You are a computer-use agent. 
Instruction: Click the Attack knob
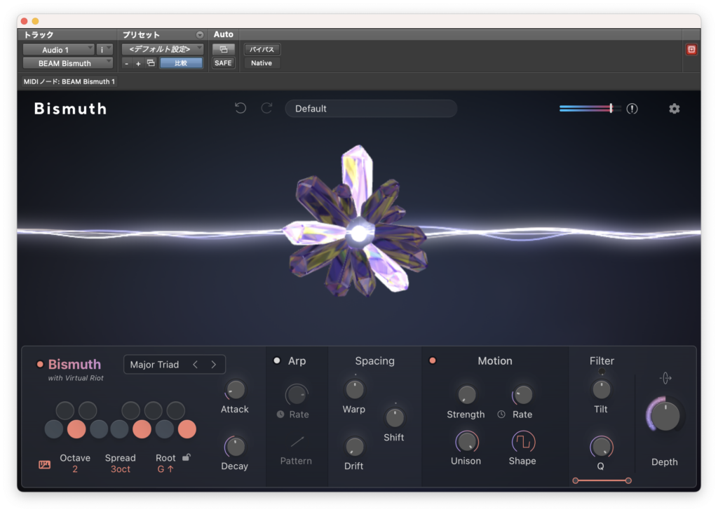[236, 390]
